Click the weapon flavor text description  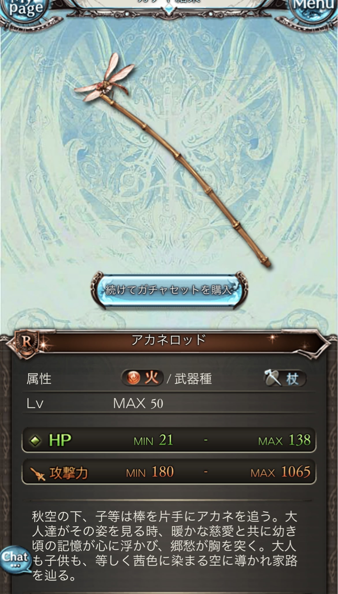(x=165, y=546)
